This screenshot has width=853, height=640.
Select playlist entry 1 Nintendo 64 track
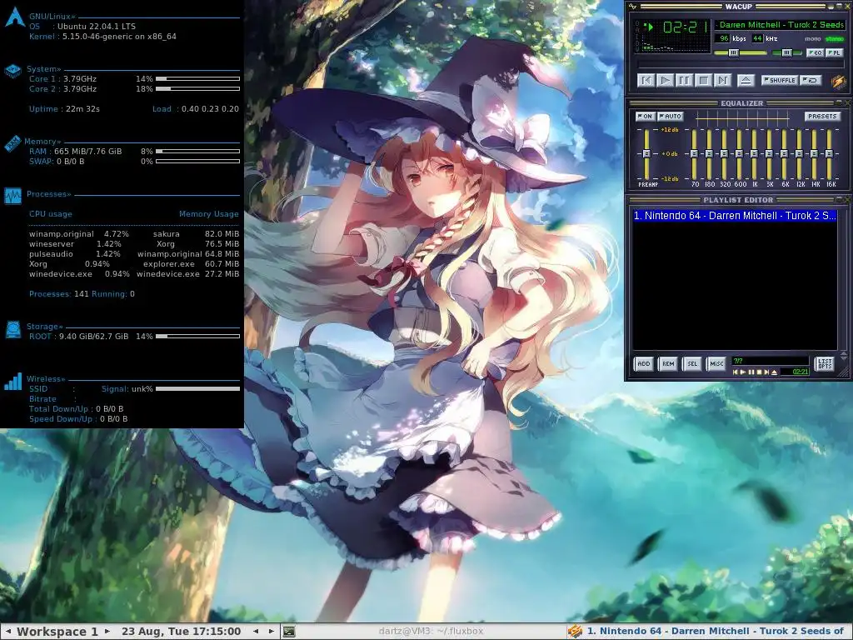[735, 216]
